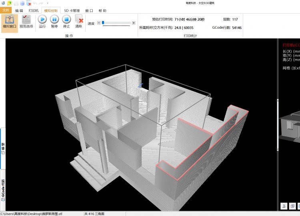Image resolution: width=300 pixels, height=216 pixels.
Task: Click the house model preview thumbnail
Action: point(290,126)
